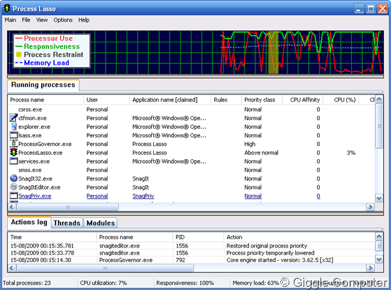Screen dimensions: 391x290
Task: Select 'Core engine started' log entry
Action: pyautogui.click(x=191, y=260)
